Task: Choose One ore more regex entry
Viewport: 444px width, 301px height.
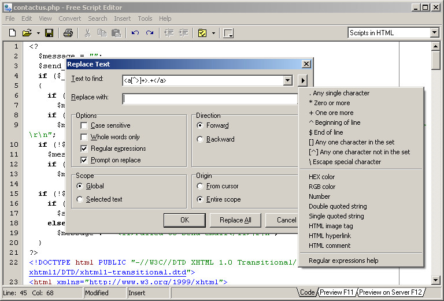Action: point(361,113)
